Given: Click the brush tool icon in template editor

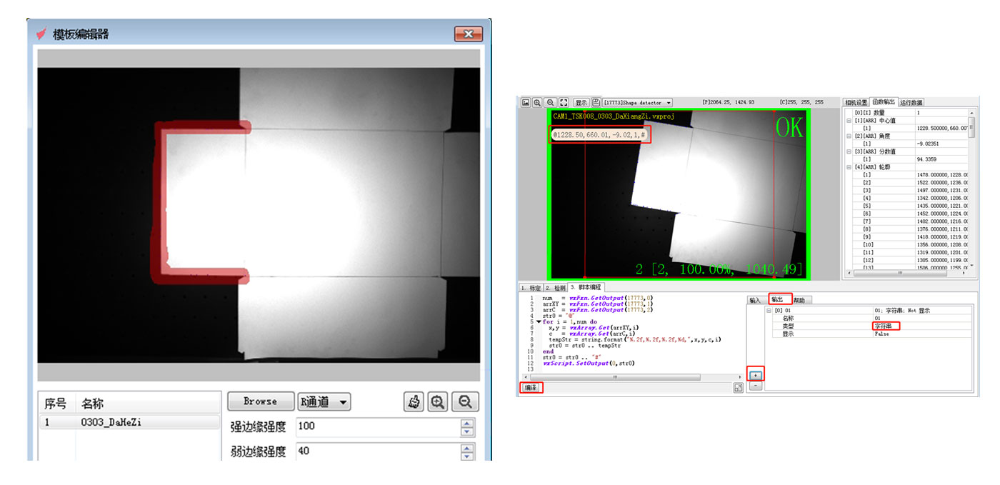Looking at the screenshot, I should [x=413, y=401].
